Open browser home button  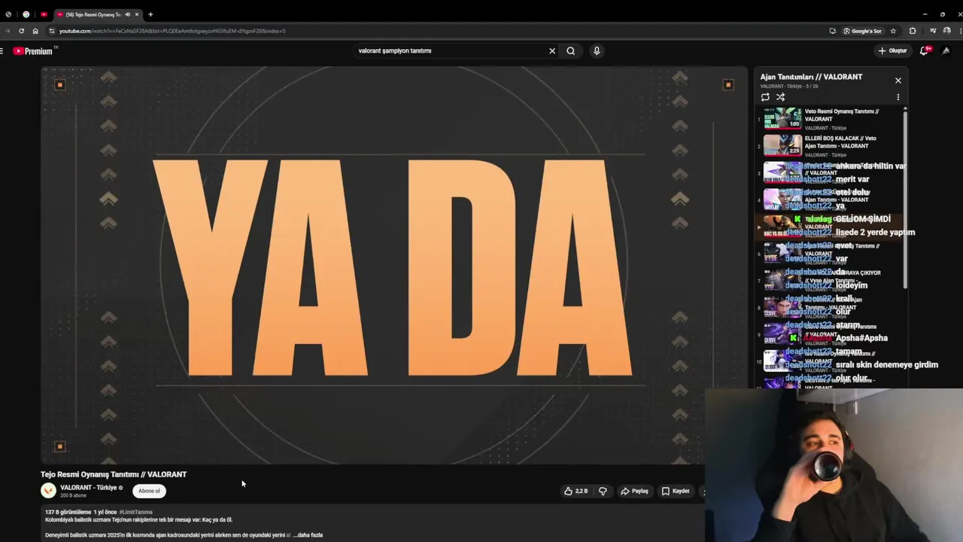tap(35, 31)
